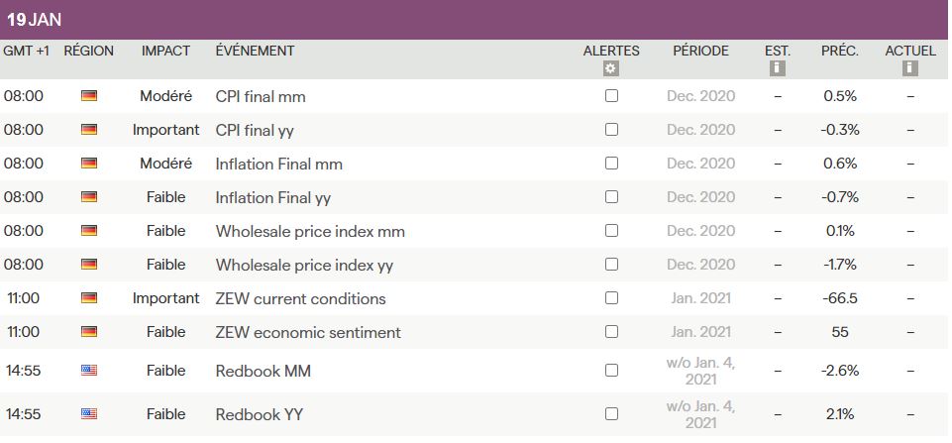This screenshot has height=443, width=952.
Task: Click the PÉRIODE column header
Action: pos(700,51)
